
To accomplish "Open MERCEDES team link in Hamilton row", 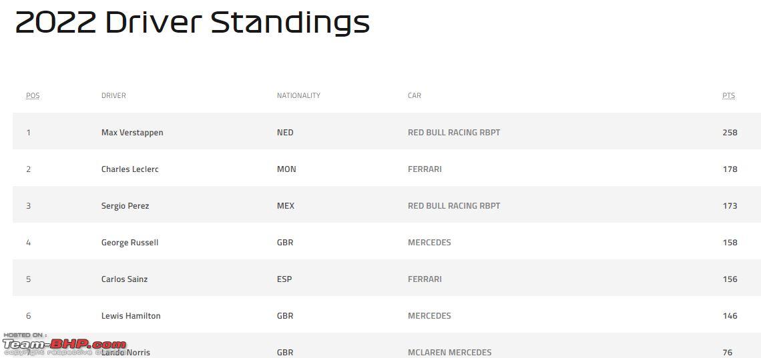I will (x=429, y=316).
